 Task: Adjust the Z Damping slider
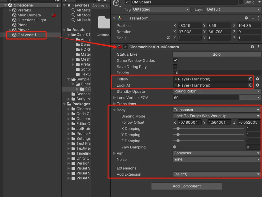coord(209,141)
